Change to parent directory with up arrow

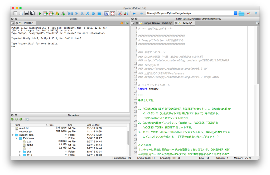[x=256, y=13]
